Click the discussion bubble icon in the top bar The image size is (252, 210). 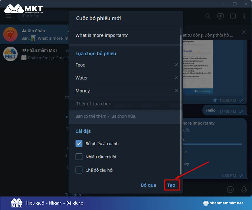coord(220,16)
